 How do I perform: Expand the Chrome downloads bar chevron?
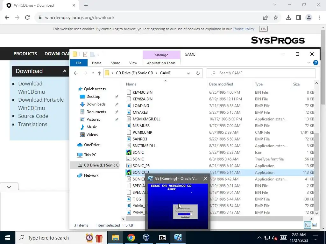[9, 187]
